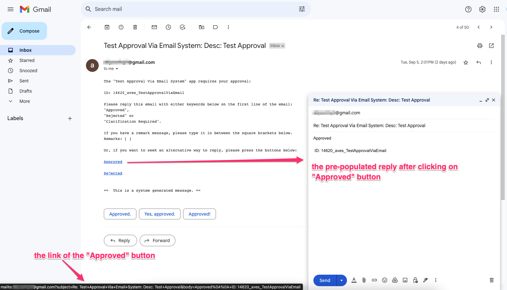Toggle confidential mode in the compose toolbar
Viewport: 507px width, 290px height.
(x=415, y=280)
